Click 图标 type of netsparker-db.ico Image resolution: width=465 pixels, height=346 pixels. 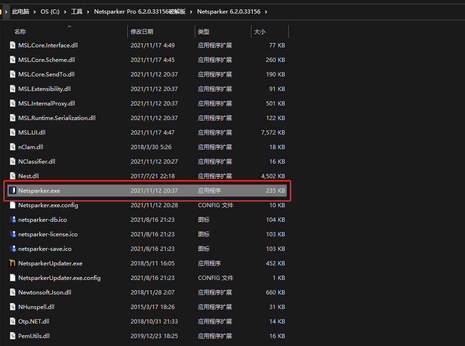pyautogui.click(x=204, y=220)
